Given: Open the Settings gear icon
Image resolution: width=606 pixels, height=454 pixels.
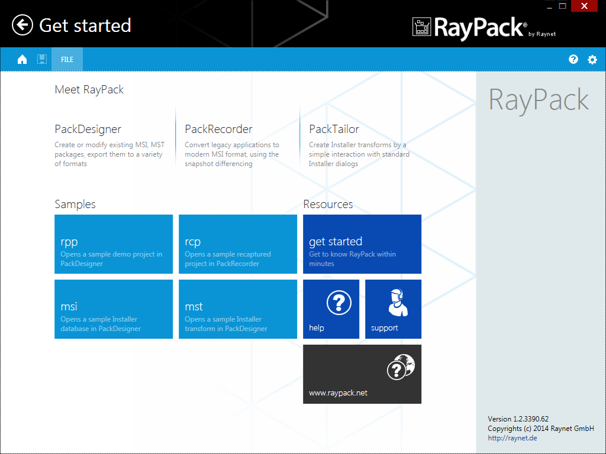Looking at the screenshot, I should point(592,59).
